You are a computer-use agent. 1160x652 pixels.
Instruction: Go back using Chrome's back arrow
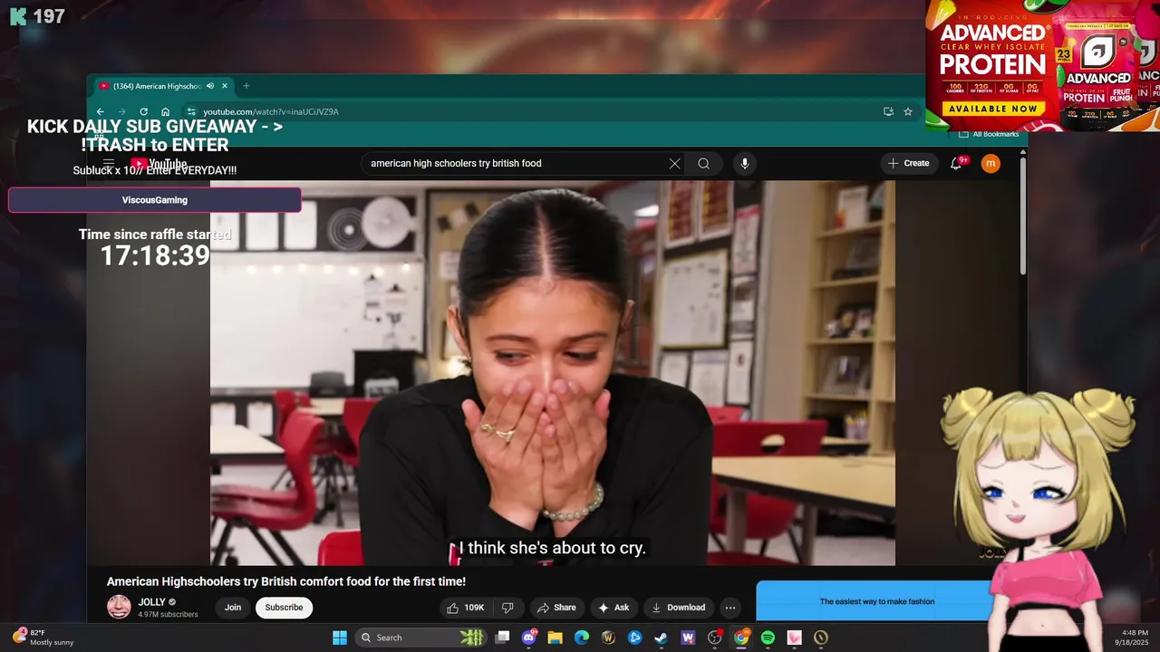[x=101, y=111]
